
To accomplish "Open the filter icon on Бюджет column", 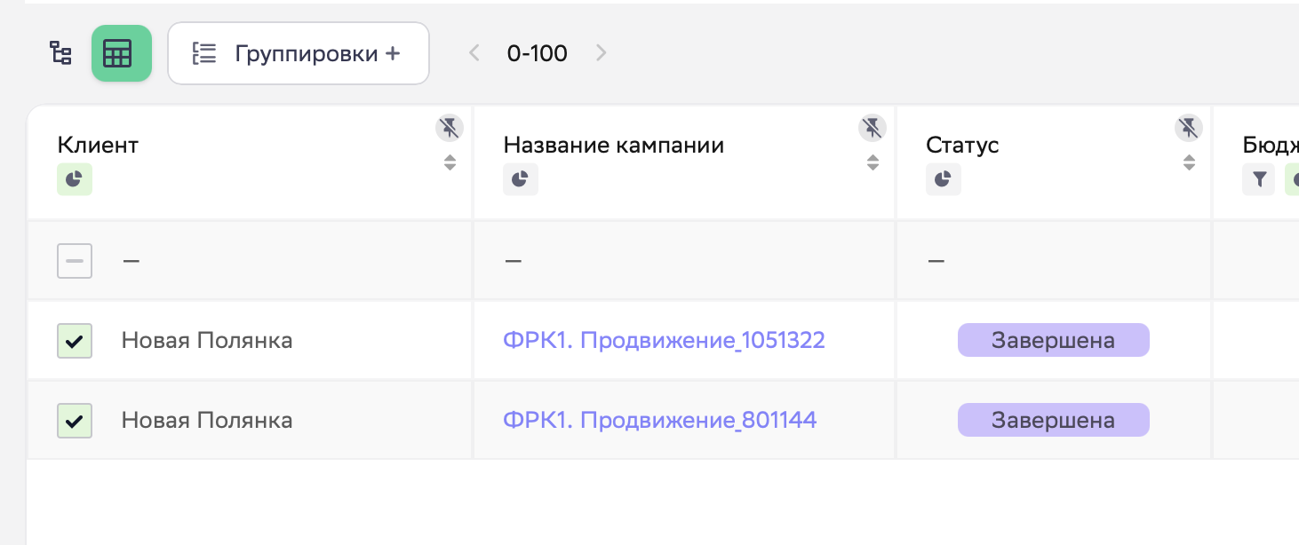I will [1259, 178].
